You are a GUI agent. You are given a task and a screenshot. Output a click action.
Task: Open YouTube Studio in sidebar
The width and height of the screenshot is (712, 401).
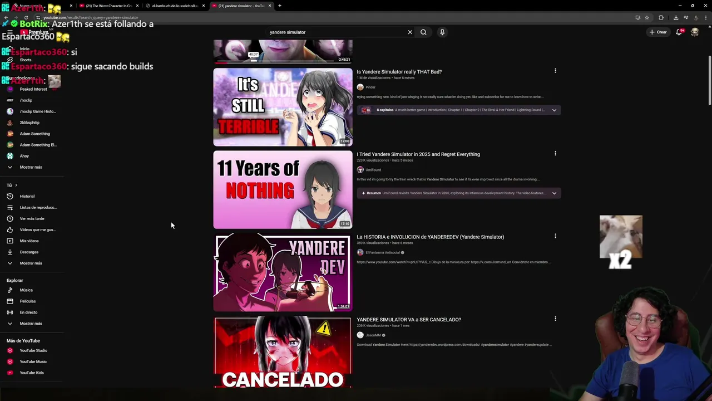33,350
